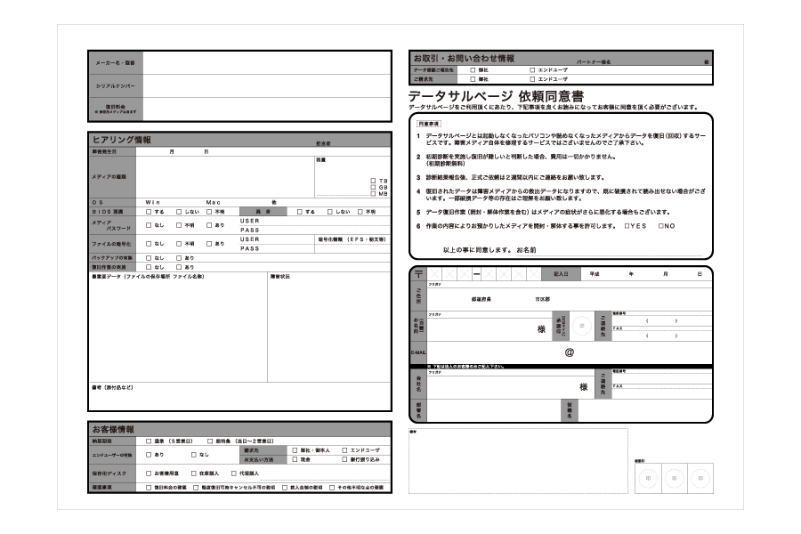The width and height of the screenshot is (801, 534).
Task: Check the GB capacity checkbox
Action: click(x=373, y=188)
